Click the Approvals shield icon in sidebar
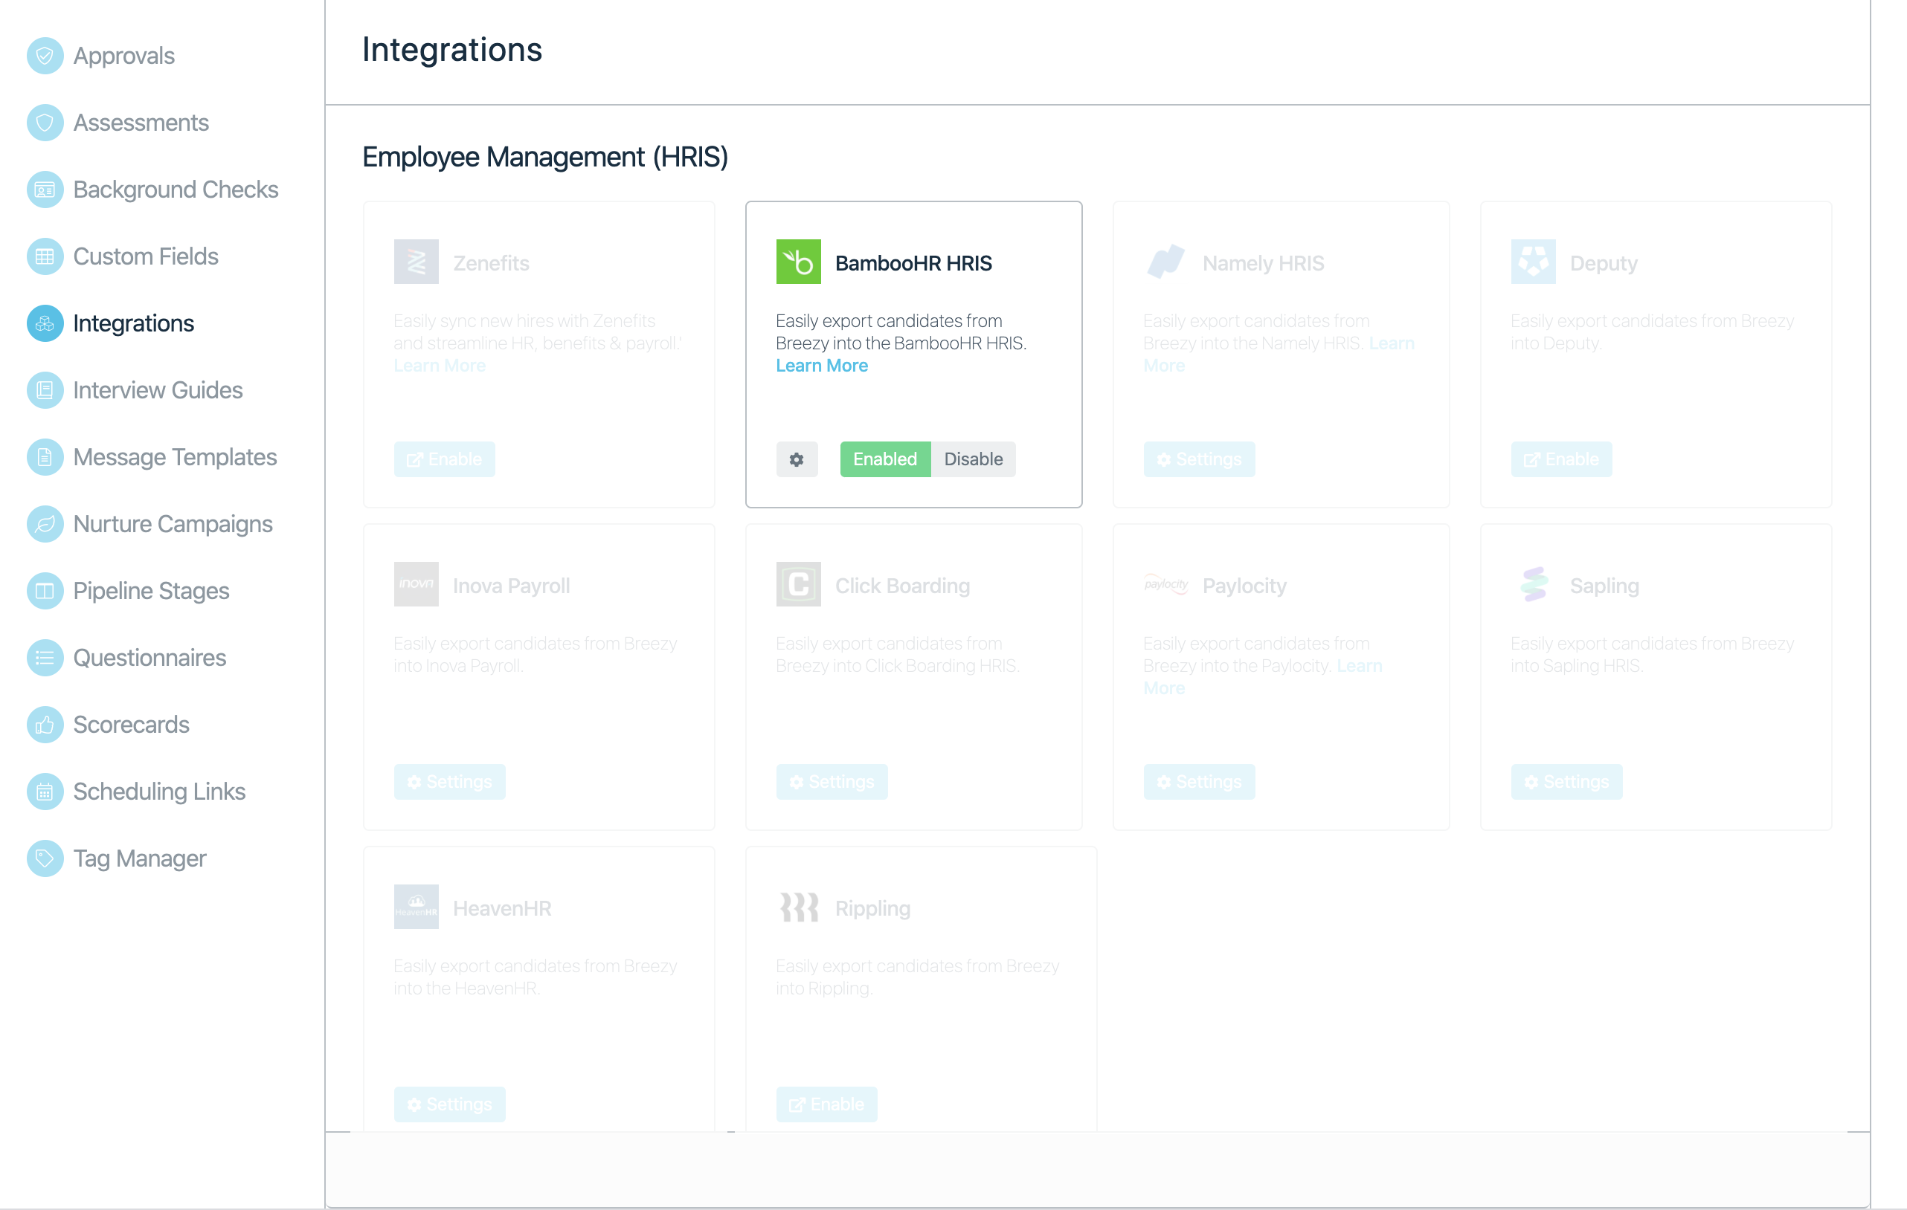This screenshot has width=1907, height=1210. 45,56
